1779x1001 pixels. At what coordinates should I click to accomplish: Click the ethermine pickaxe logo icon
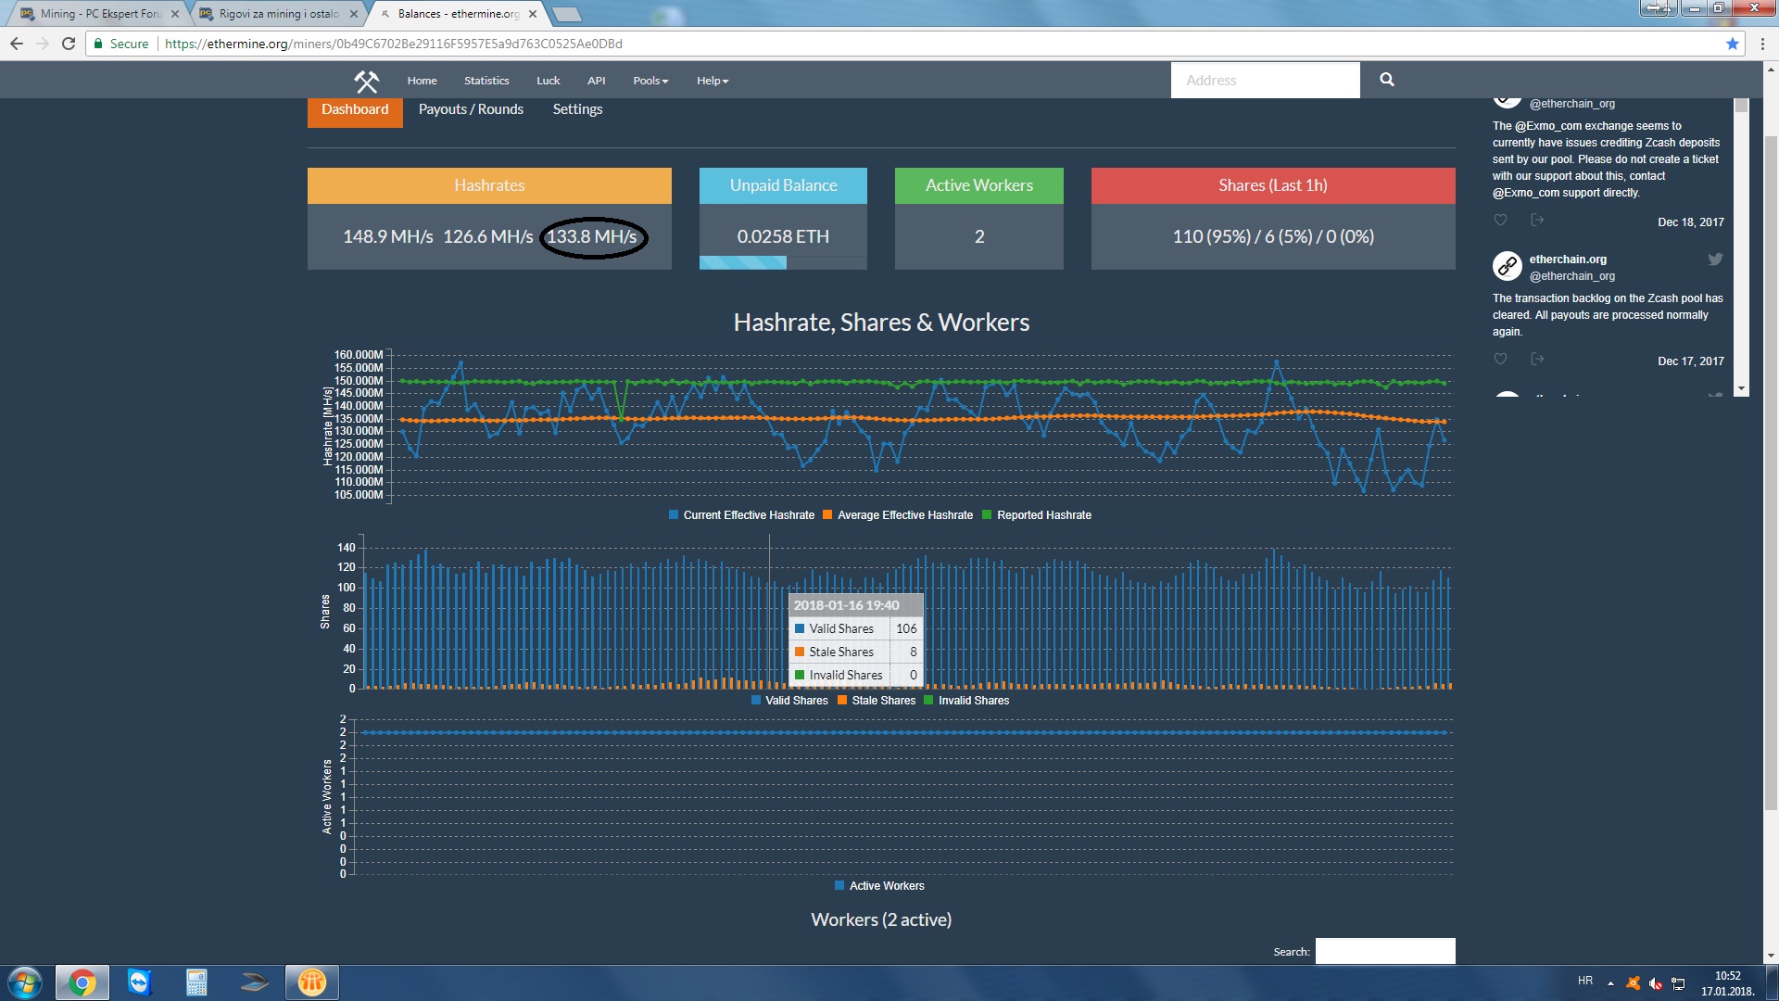click(366, 82)
